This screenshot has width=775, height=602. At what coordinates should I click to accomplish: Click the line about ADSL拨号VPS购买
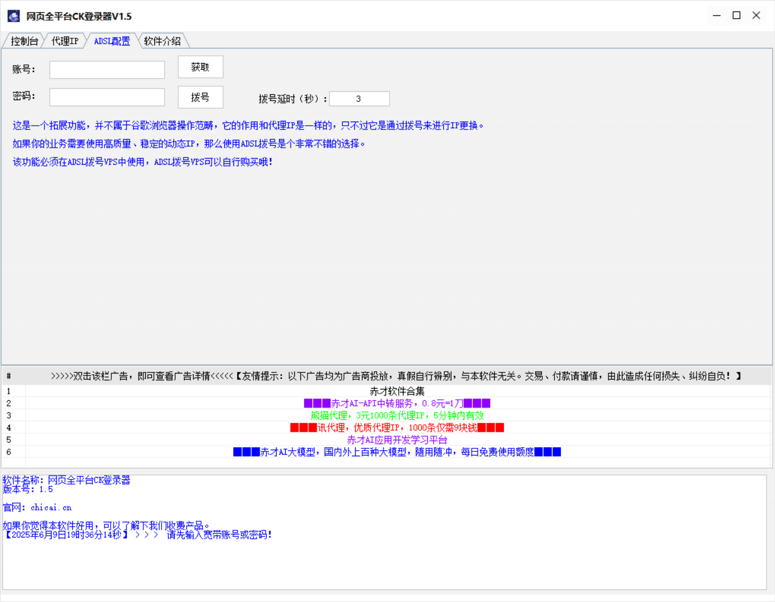click(142, 162)
